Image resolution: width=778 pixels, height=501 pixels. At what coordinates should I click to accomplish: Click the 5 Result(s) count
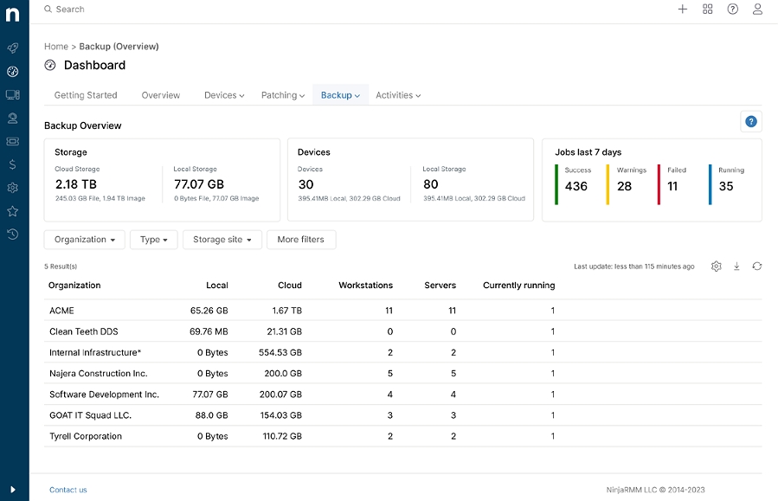[x=61, y=267]
